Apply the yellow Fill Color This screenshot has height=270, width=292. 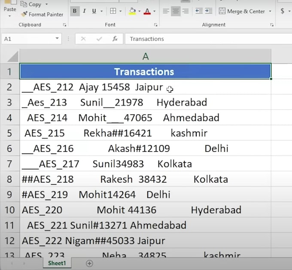tap(132, 11)
